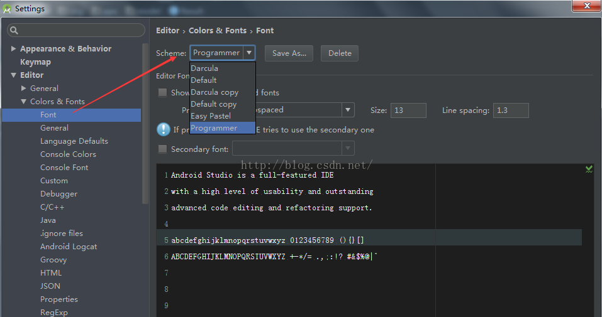
Task: Click Editor in the breadcrumb
Action: tap(168, 31)
